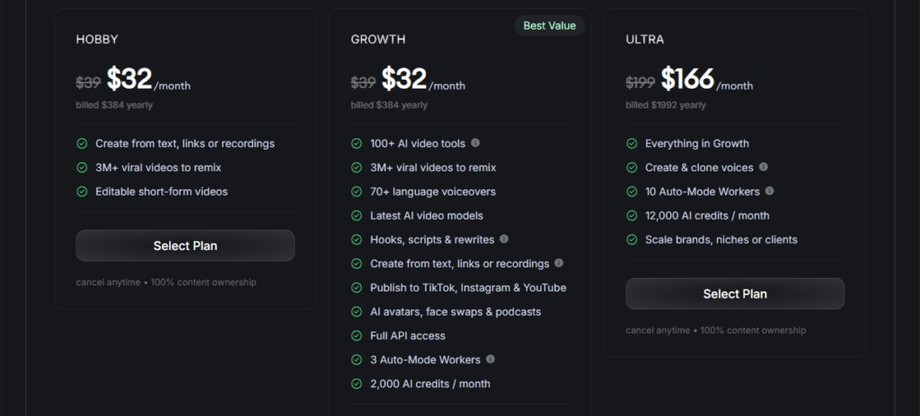Click info icon beside Create & clone voices
The width and height of the screenshot is (920, 416).
(764, 168)
